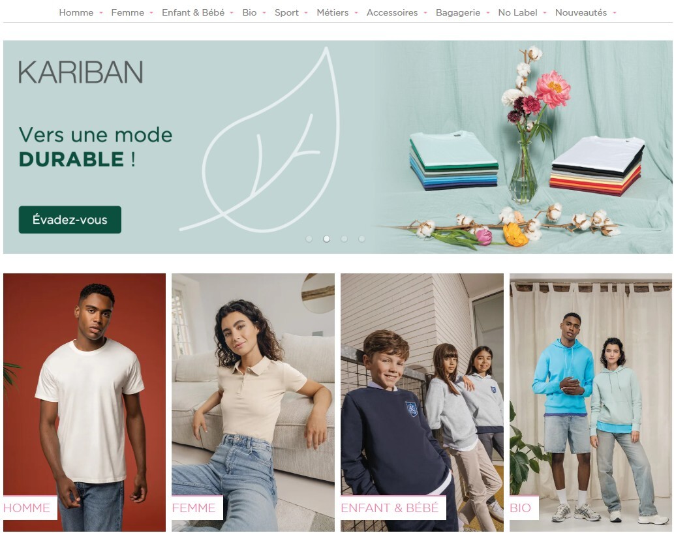Expand the Enfant & Bébé dropdown arrow
Screen dimensions: 674x533
(232, 13)
